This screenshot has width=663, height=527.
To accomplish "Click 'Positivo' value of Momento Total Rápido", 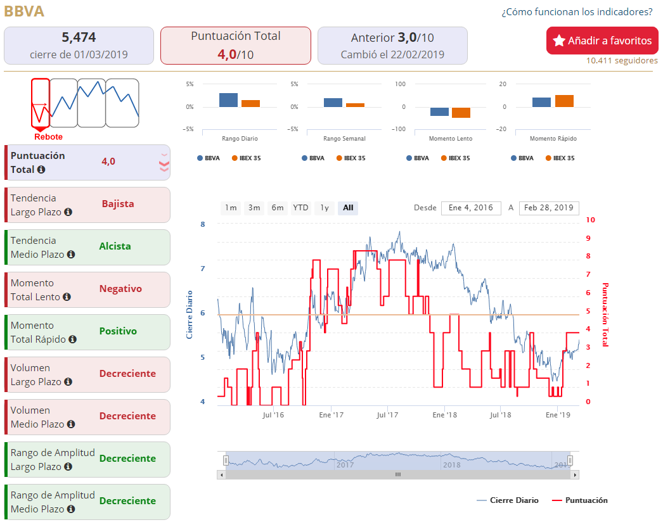I will [x=118, y=331].
